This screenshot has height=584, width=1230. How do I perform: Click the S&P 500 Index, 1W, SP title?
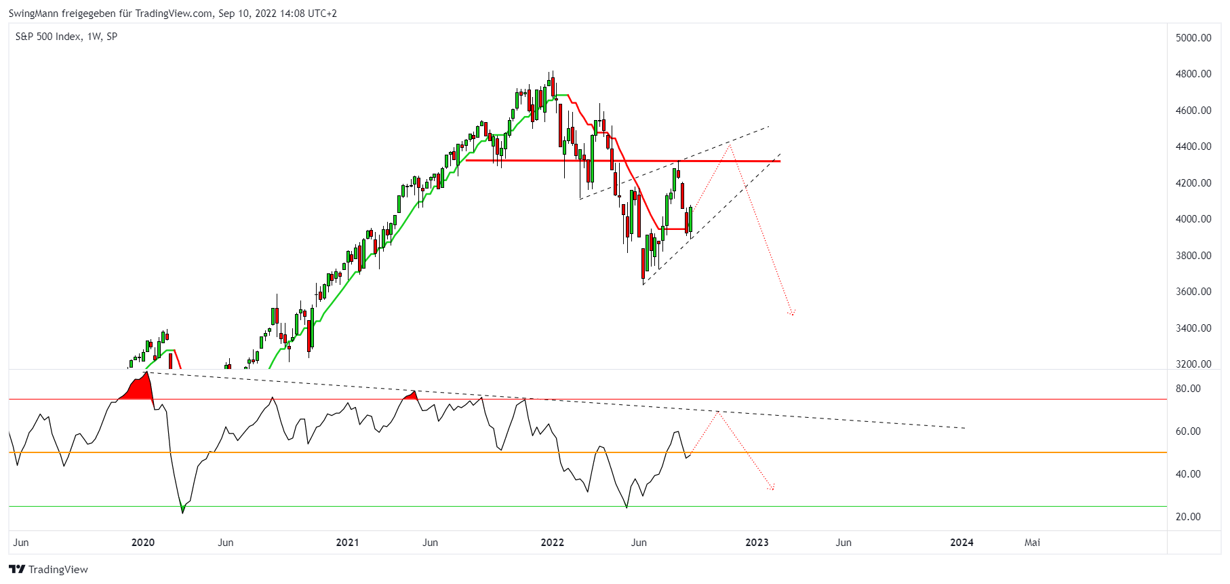pyautogui.click(x=66, y=37)
